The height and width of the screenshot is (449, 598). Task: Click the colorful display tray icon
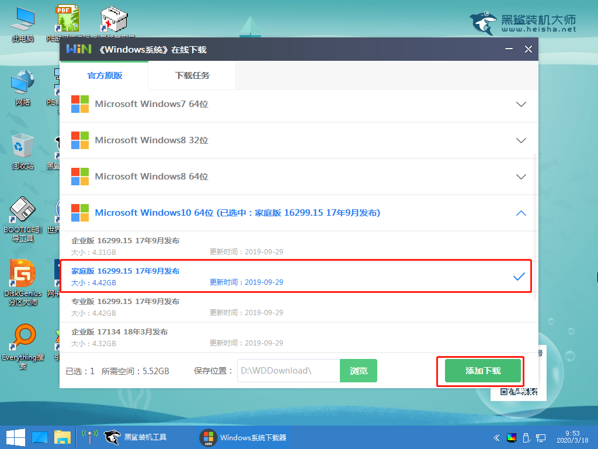tap(512, 437)
